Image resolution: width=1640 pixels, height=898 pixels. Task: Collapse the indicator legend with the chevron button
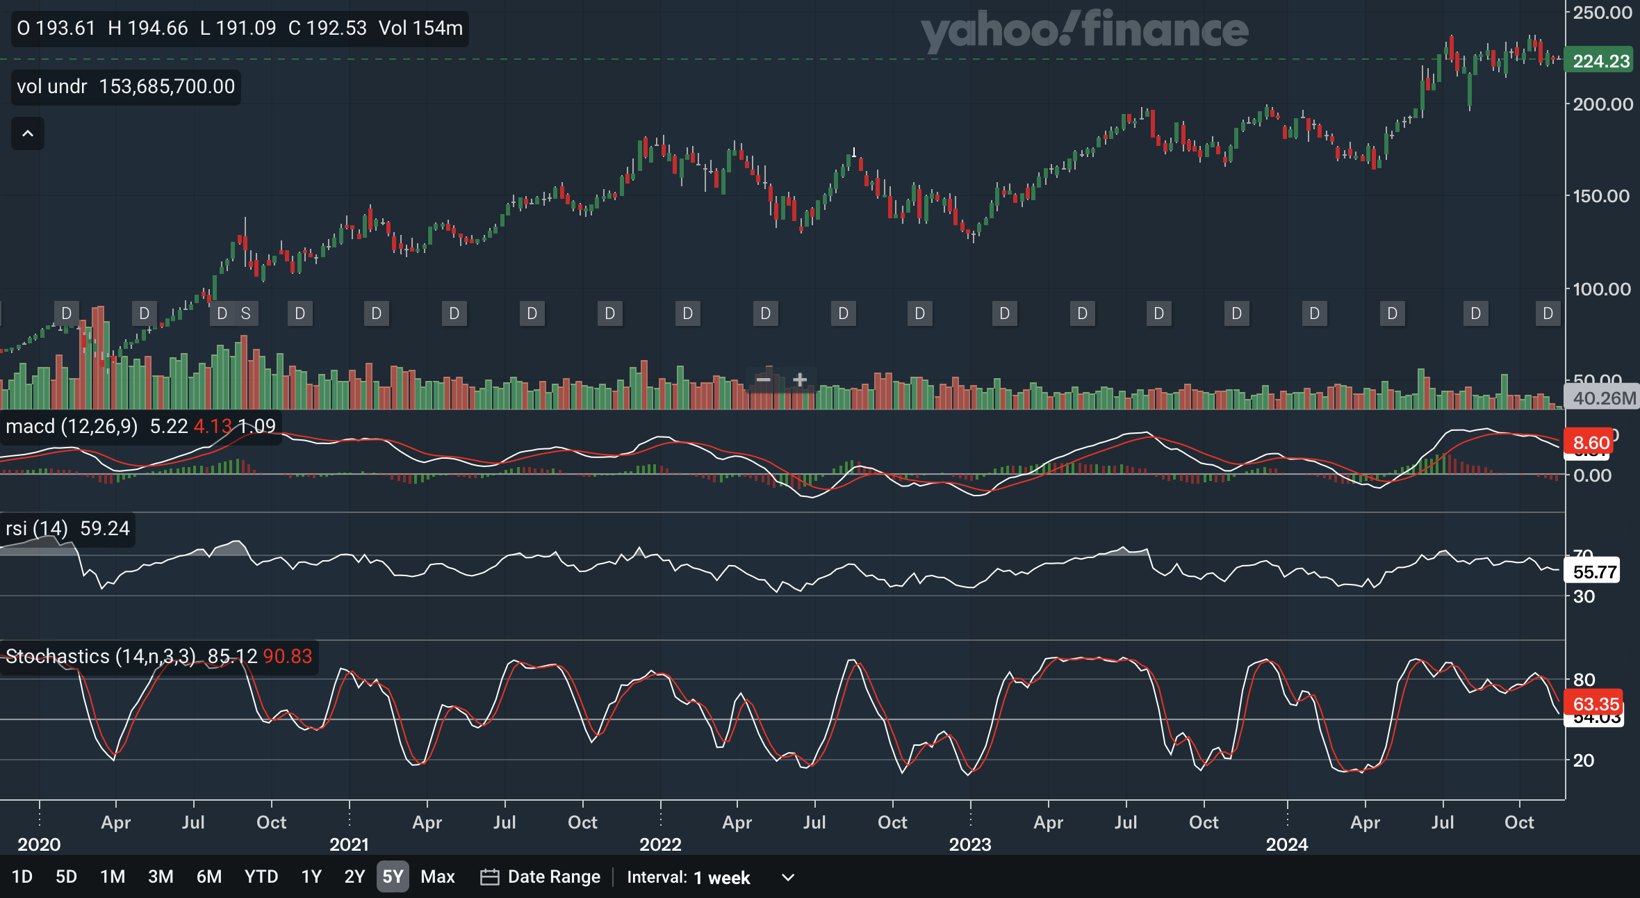28,133
